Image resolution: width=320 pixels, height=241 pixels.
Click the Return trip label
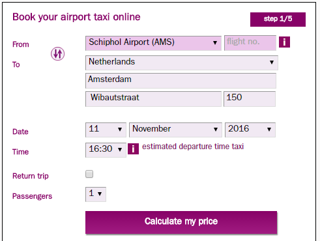point(31,176)
